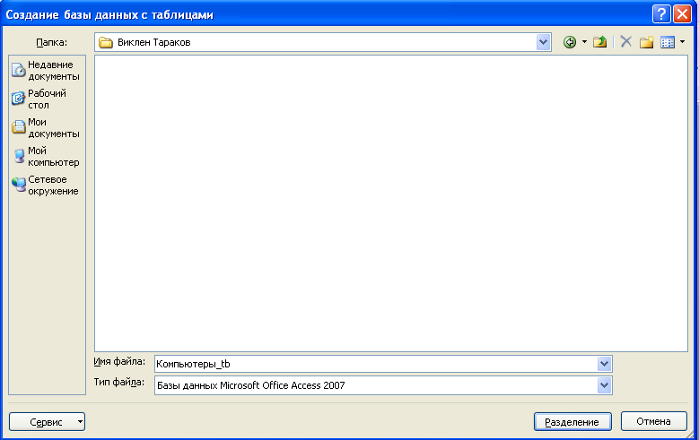The height and width of the screenshot is (440, 699).
Task: Expand the Папка folder dropdown
Action: [x=543, y=42]
